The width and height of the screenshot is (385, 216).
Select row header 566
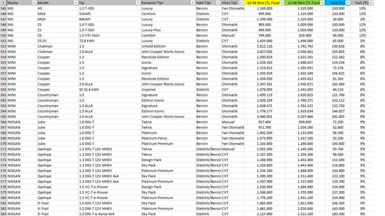[3, 122]
